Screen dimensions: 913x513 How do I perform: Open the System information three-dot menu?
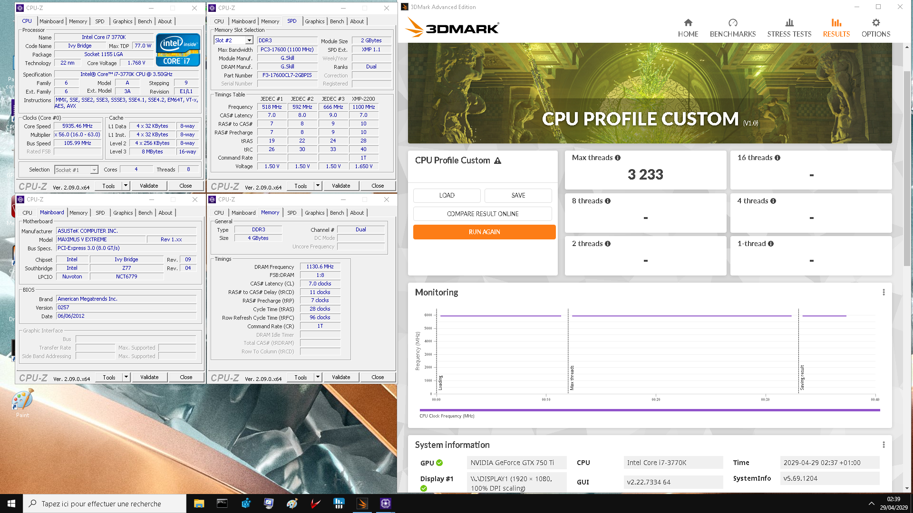[884, 445]
